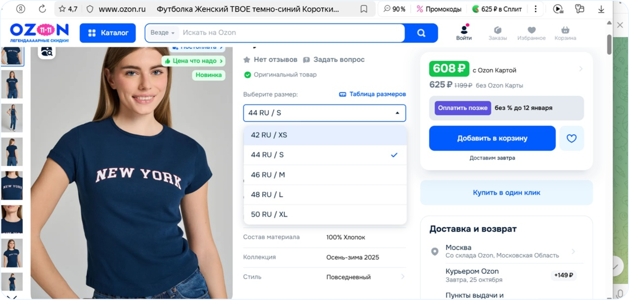Bookmark this page with the bookmark icon
This screenshot has height=300, width=629.
[364, 9]
